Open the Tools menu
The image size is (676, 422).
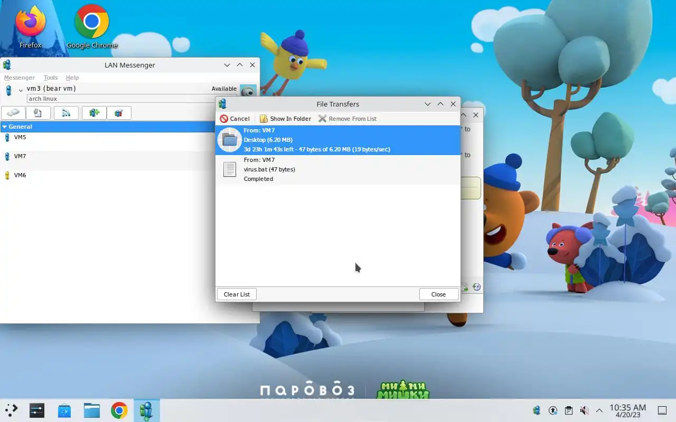(51, 78)
